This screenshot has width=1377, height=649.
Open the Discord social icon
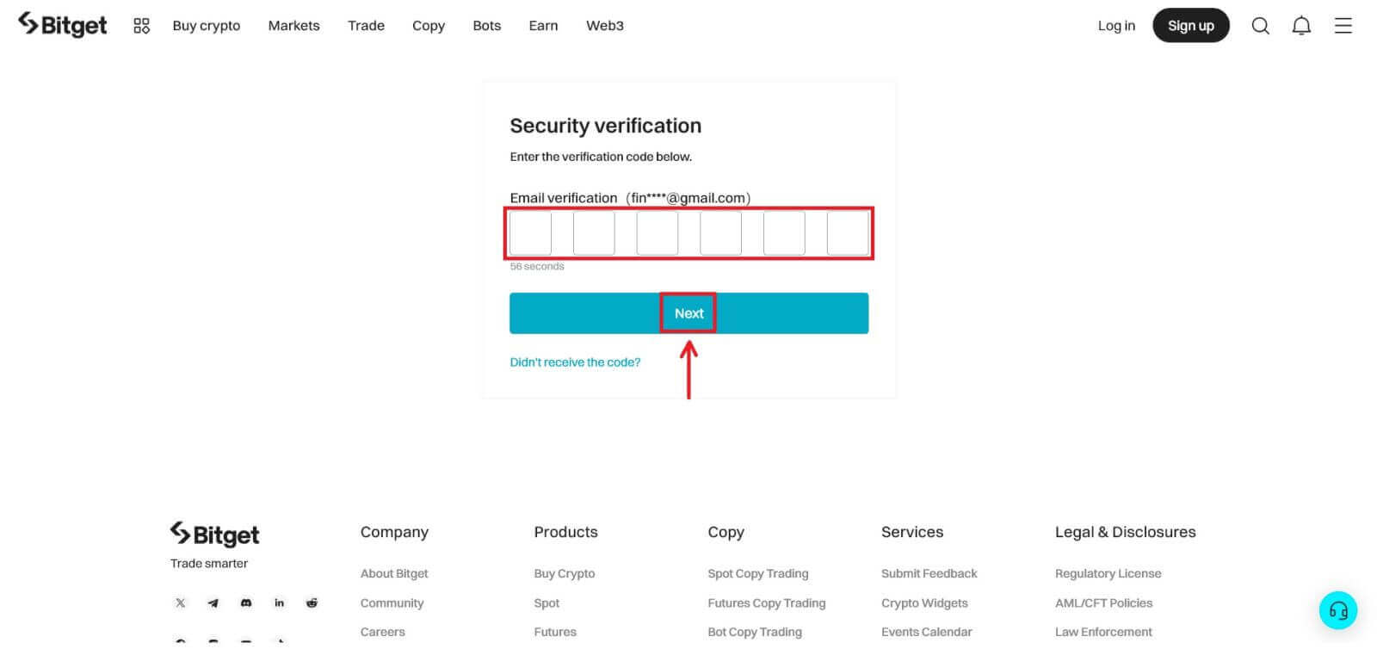(246, 603)
